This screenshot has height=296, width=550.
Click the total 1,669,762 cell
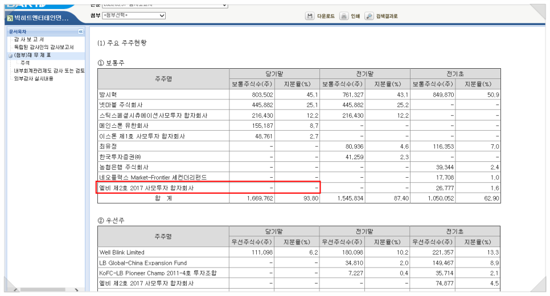tap(252, 198)
